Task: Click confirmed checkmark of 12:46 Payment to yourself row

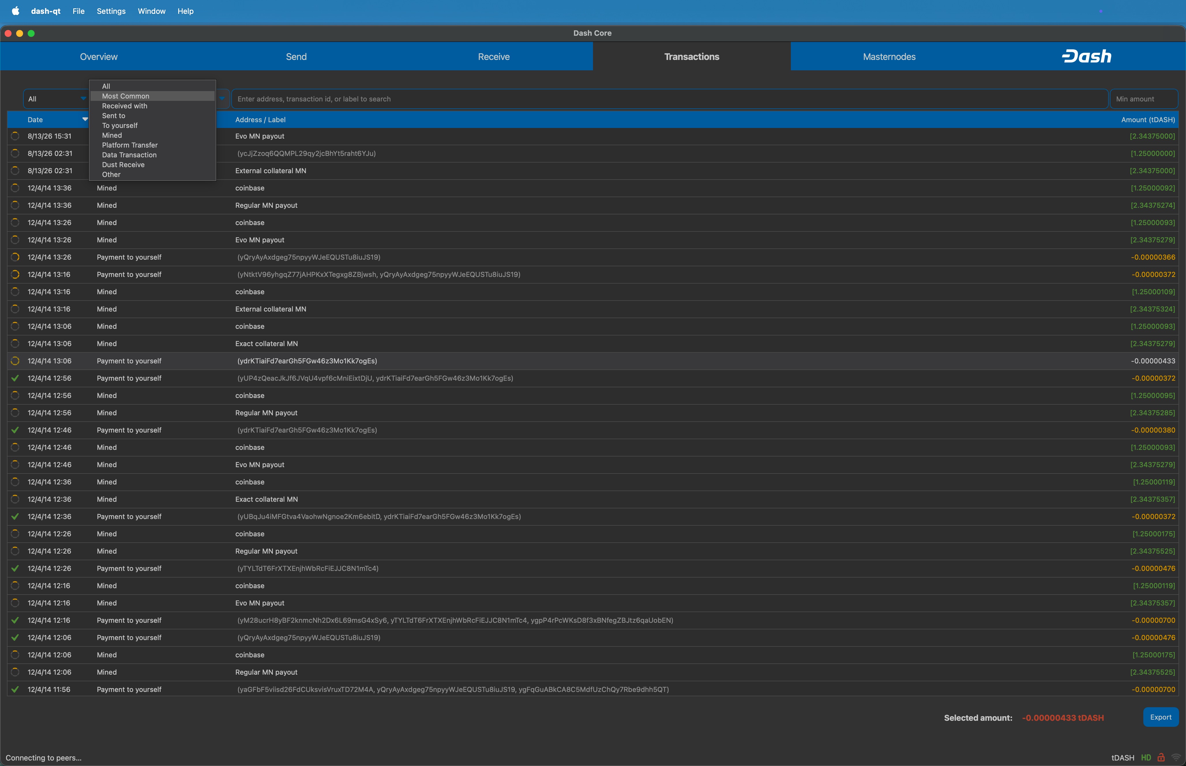Action: 15,430
